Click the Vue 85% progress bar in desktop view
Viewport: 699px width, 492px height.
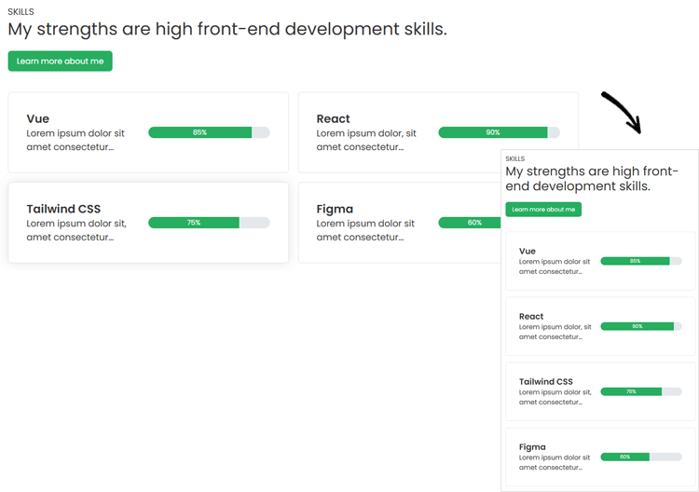coord(209,132)
